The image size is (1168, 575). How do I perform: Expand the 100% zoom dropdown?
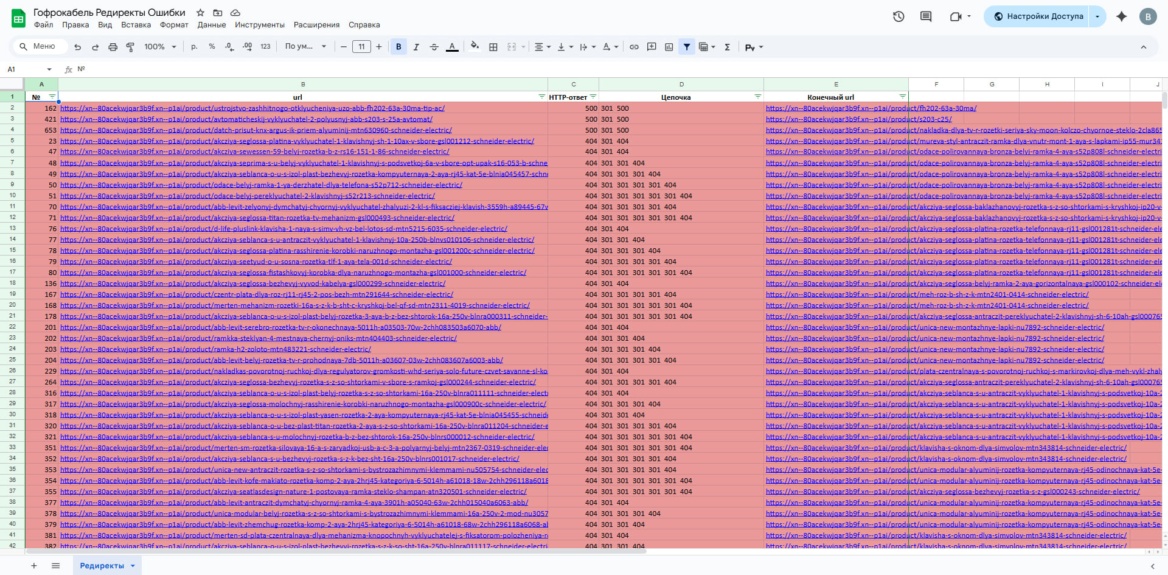[x=160, y=47]
